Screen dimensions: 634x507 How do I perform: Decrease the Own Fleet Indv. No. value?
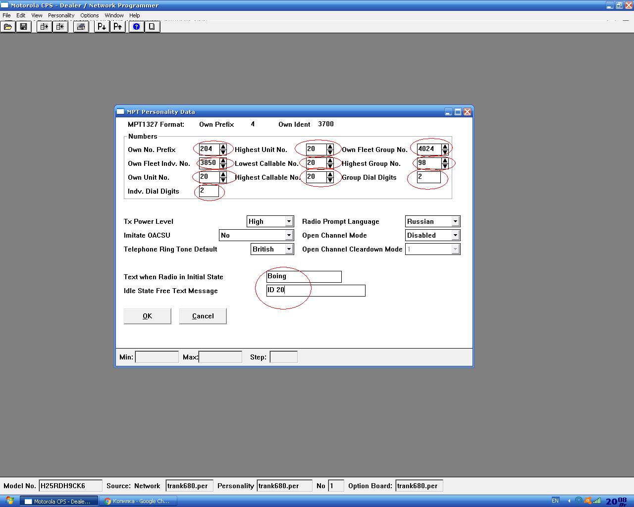pos(223,166)
